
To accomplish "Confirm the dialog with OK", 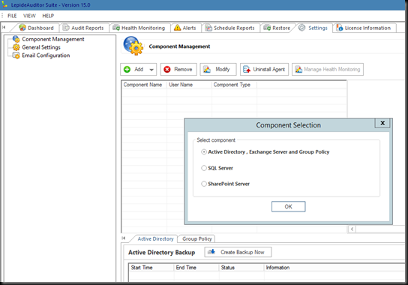I will click(x=288, y=206).
